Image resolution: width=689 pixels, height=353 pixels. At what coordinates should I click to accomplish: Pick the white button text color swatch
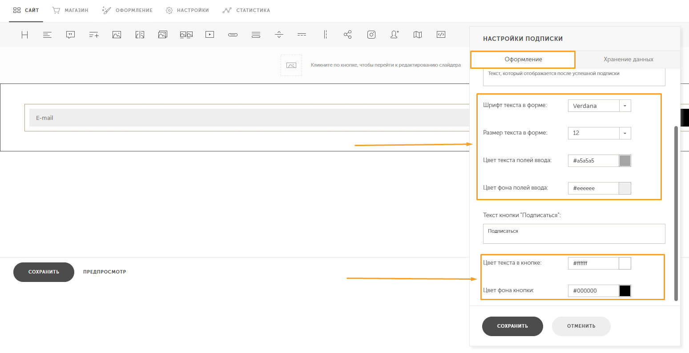pyautogui.click(x=625, y=263)
